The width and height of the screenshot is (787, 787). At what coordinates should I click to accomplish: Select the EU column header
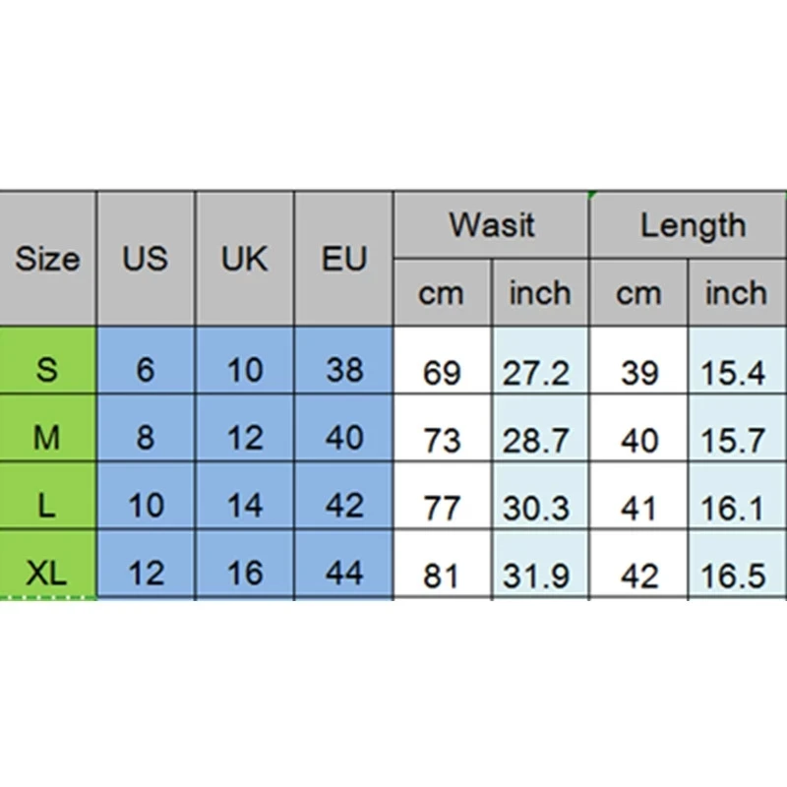pos(343,260)
